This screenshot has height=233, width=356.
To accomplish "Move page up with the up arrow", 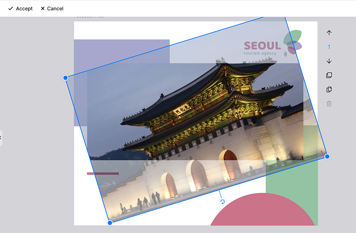I will 329,33.
